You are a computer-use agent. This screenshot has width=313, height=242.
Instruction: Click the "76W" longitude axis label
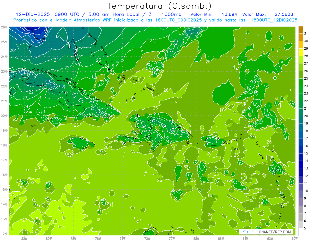tap(98, 238)
